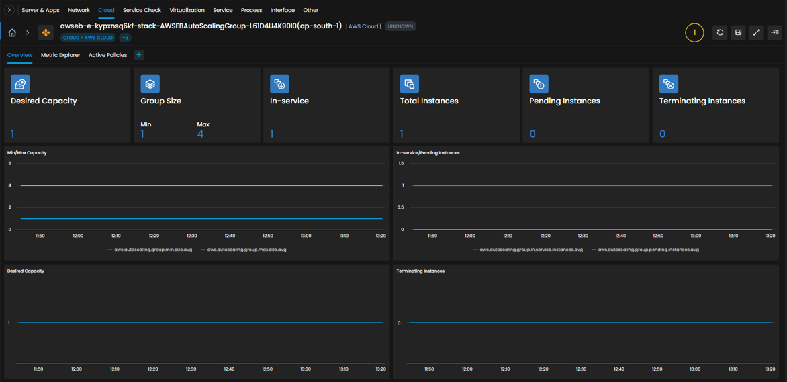
Task: Toggle the aws.autoscaling.group.max.size.avg legend entry
Action: [x=244, y=249]
